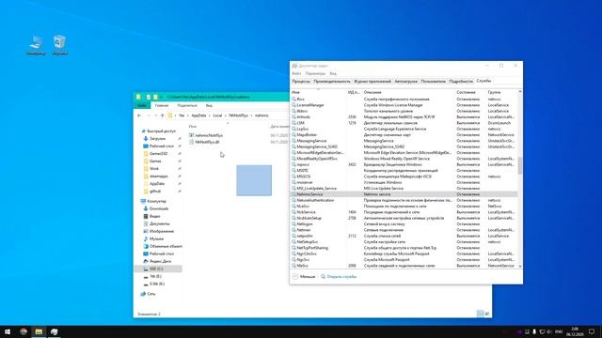Screen dimensions: 602x338
Task: Click AppData in the Explorer address path
Action: [198, 115]
